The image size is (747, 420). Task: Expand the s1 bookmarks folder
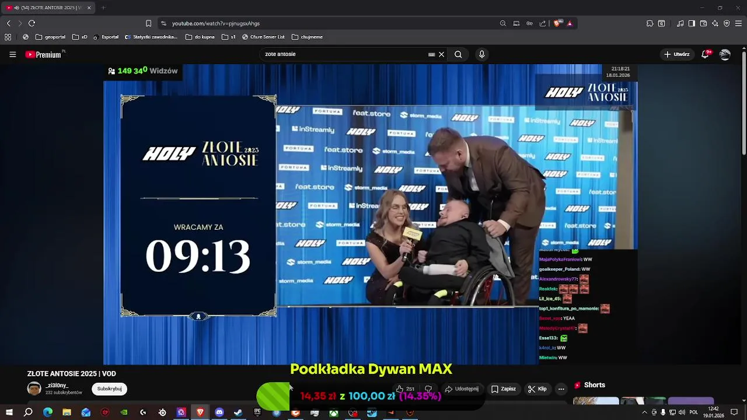[x=228, y=37]
